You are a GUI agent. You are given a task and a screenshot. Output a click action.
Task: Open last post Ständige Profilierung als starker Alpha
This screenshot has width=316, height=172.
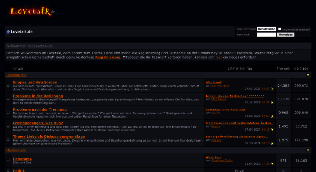[x=237, y=137]
